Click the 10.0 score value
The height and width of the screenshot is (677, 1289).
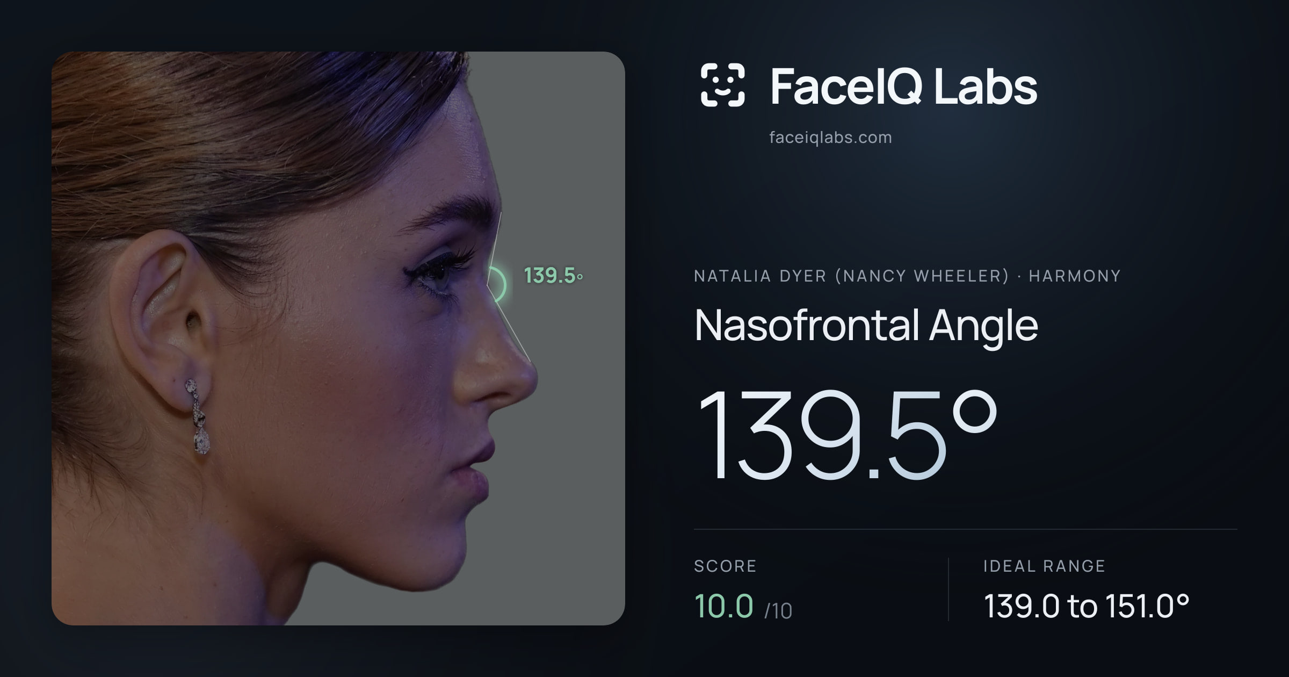pos(724,606)
